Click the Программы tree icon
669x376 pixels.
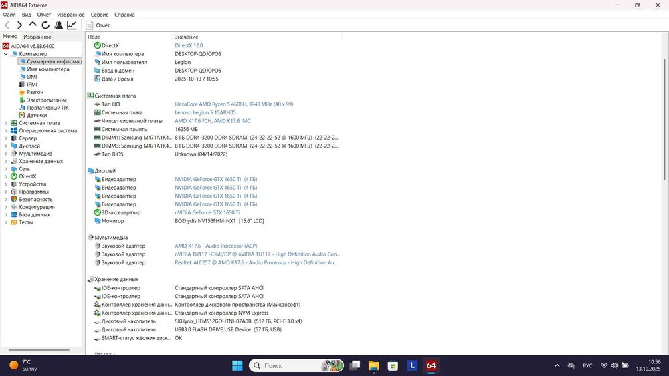(13, 192)
